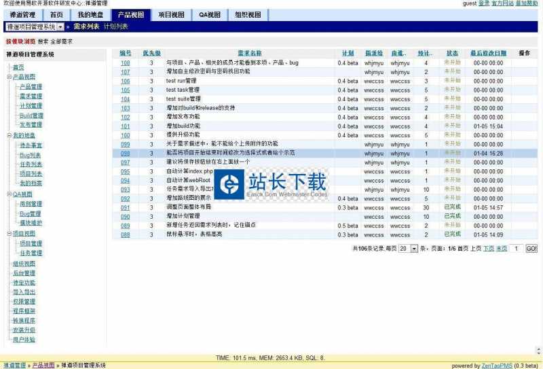Select 计划列表 in the submenu bar
The height and width of the screenshot is (369, 543).
pyautogui.click(x=116, y=27)
